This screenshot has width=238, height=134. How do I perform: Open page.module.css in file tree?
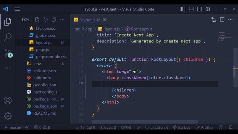click(51, 57)
